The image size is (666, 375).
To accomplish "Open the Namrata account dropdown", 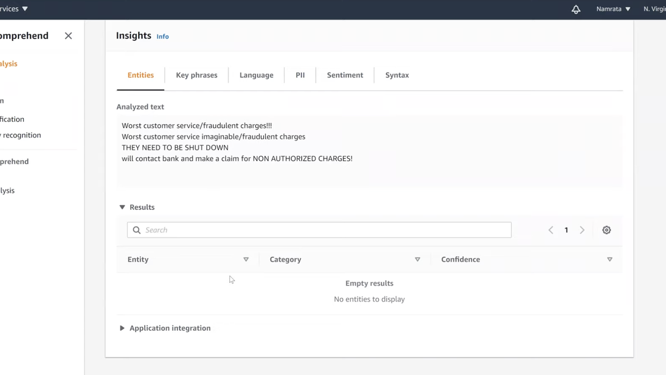I will pos(613,9).
